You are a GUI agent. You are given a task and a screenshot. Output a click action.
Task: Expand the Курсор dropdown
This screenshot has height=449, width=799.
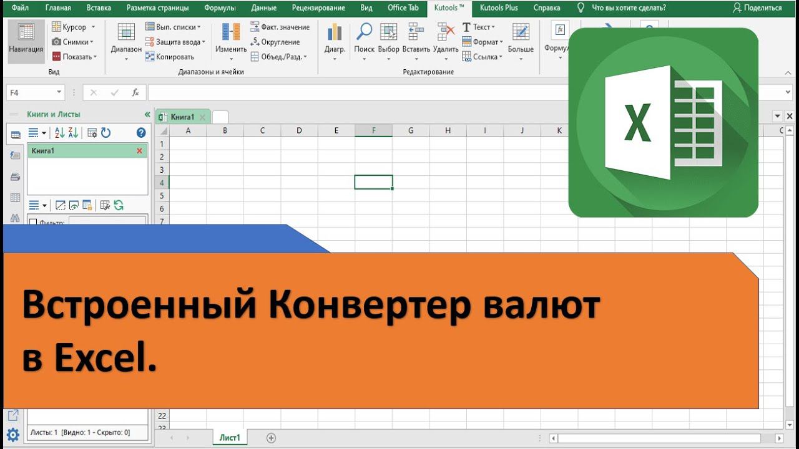point(94,27)
